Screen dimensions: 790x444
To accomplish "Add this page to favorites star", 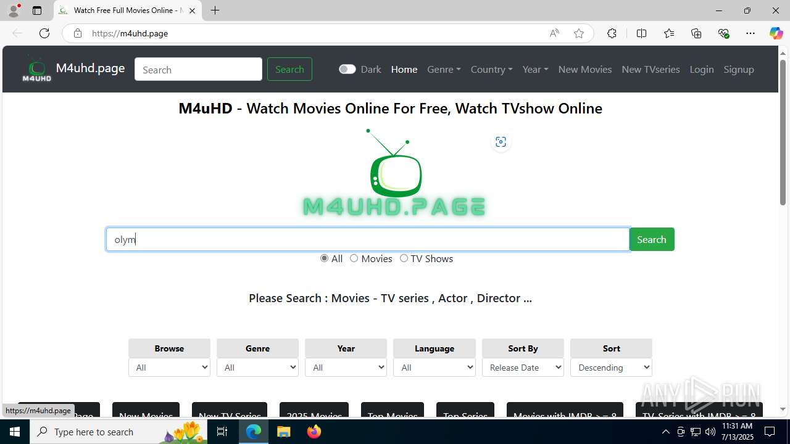I will click(579, 33).
